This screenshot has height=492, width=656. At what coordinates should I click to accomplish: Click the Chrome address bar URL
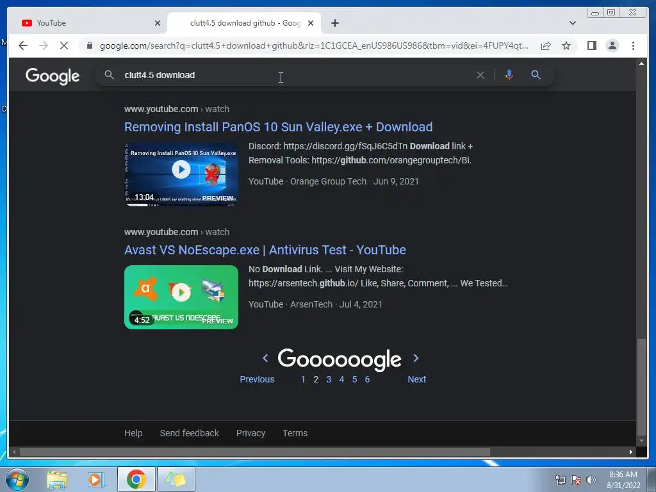click(x=314, y=45)
